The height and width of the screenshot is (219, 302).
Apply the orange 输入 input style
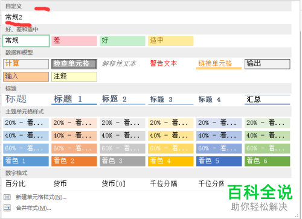[26, 77]
